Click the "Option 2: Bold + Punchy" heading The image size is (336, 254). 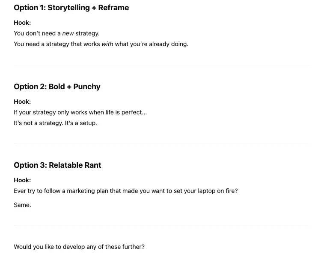[57, 87]
